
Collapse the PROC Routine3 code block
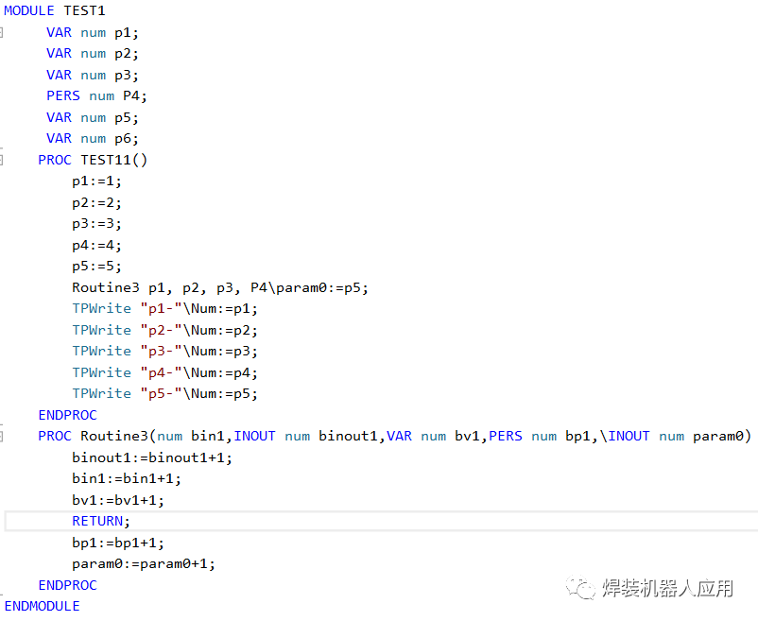pyautogui.click(x=2, y=437)
